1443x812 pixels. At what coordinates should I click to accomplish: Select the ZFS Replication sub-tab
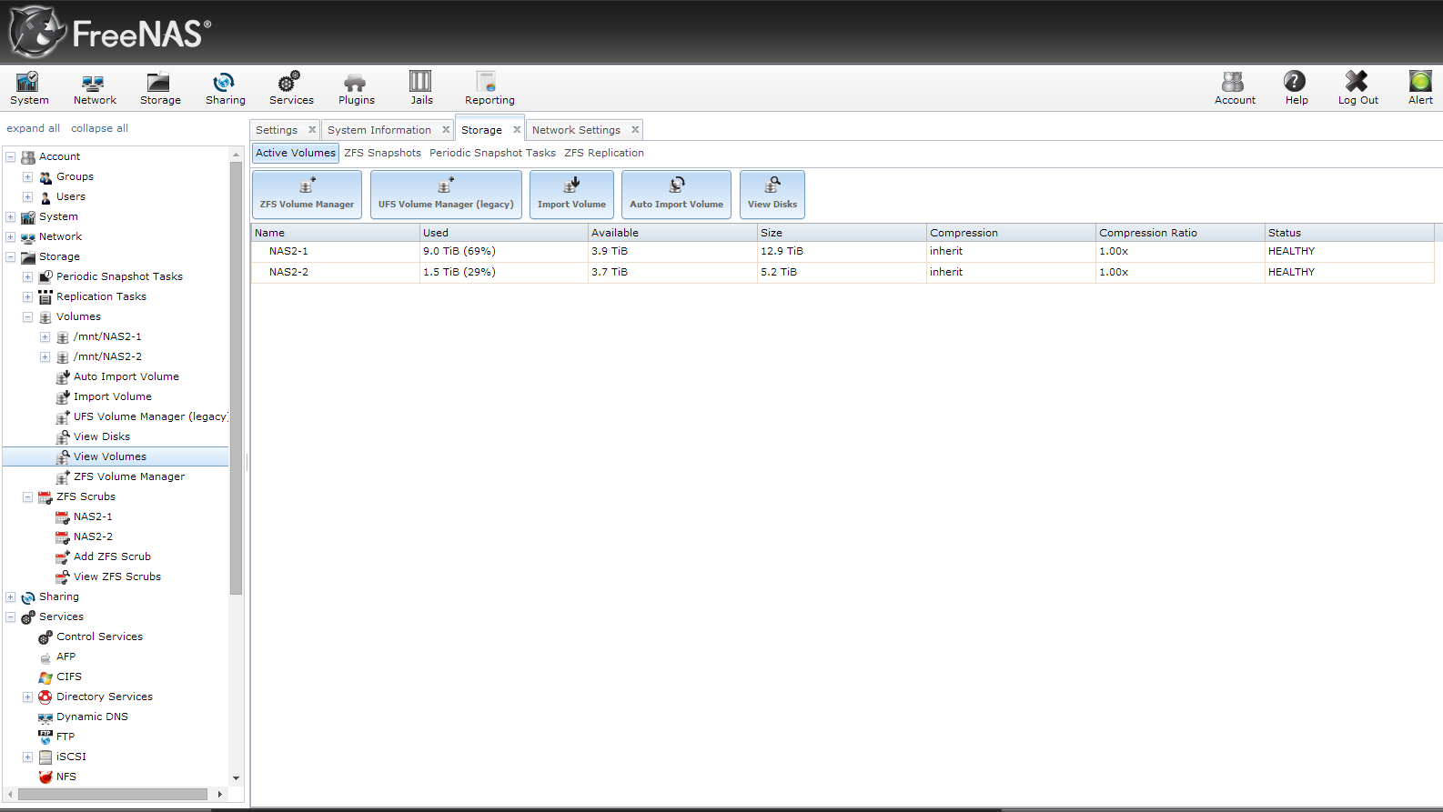point(604,153)
